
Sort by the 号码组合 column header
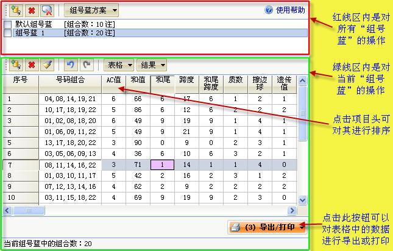(70, 80)
